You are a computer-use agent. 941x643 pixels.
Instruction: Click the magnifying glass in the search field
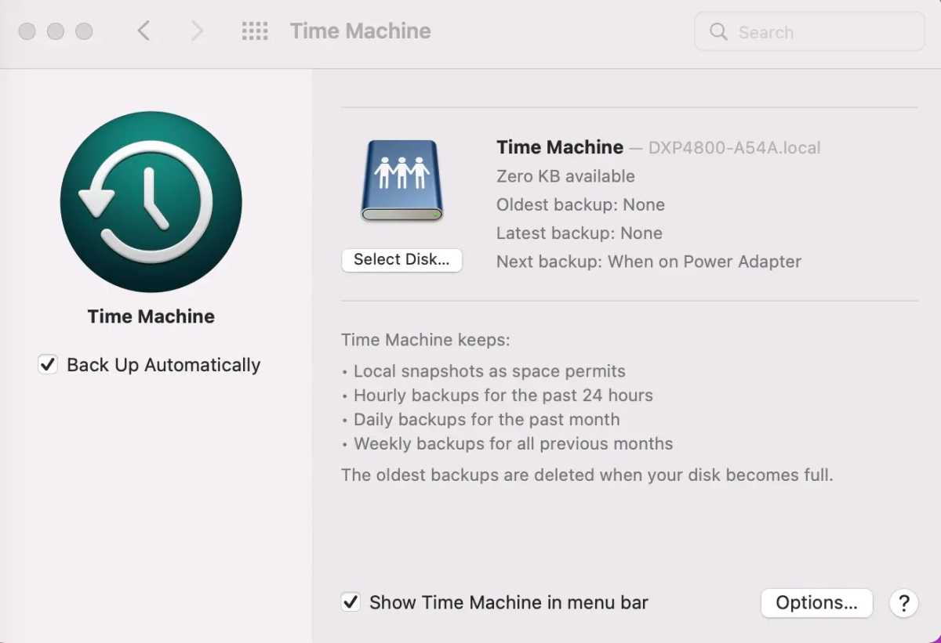[718, 32]
